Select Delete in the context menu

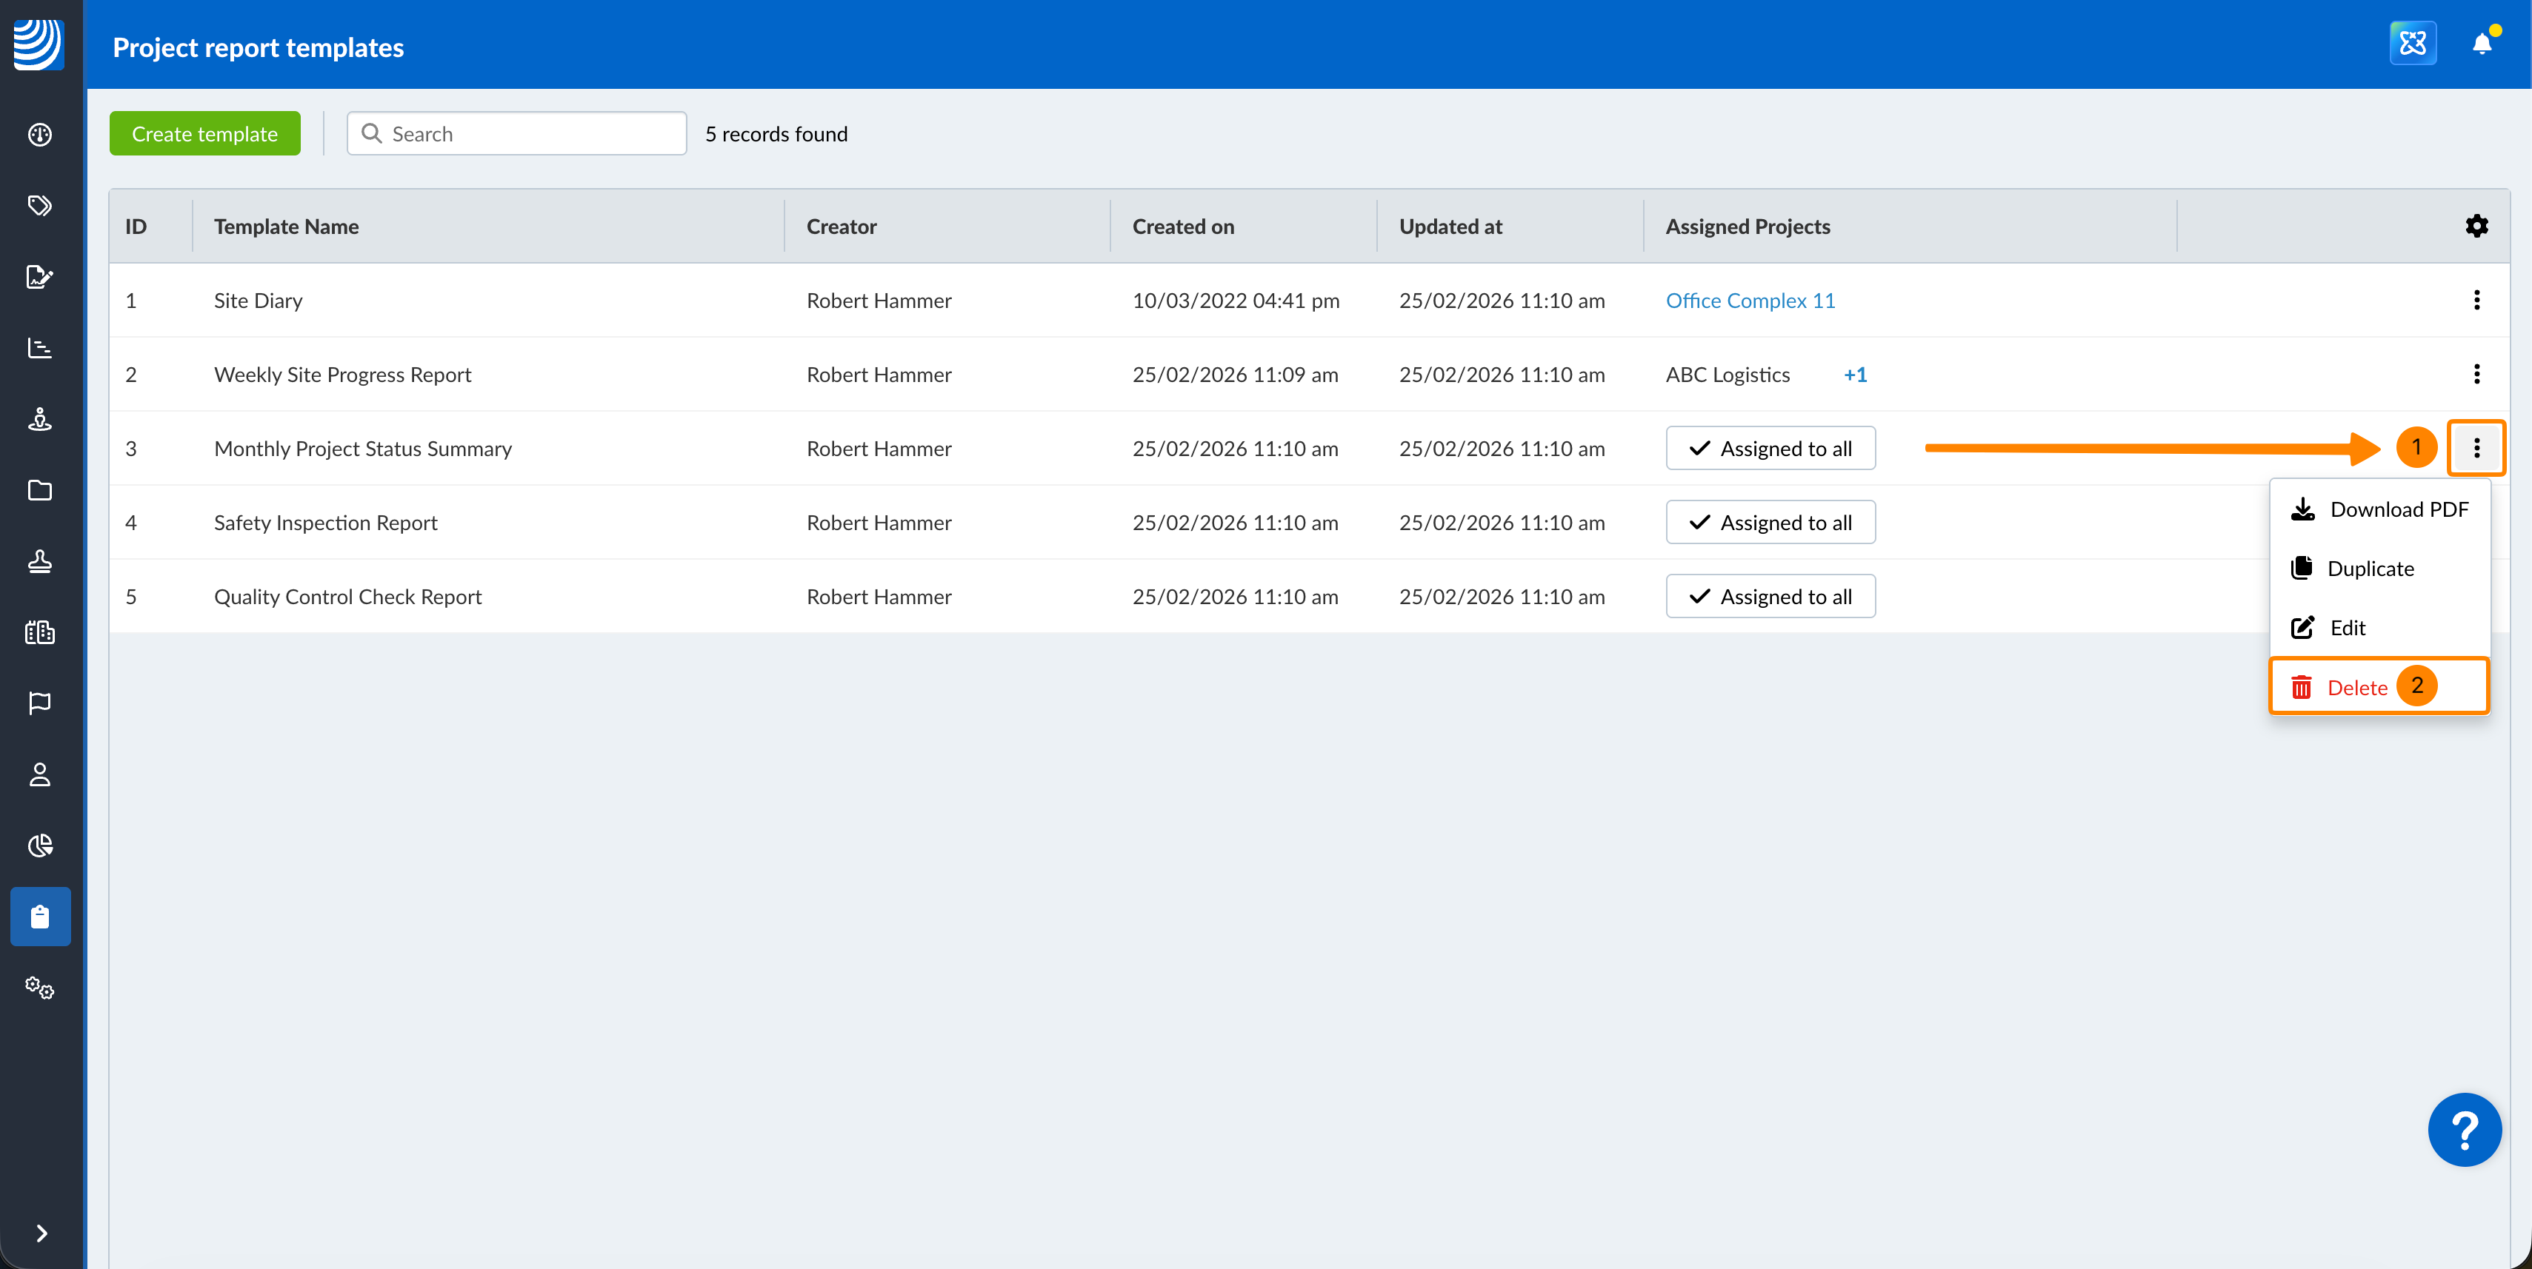pyautogui.click(x=2356, y=688)
